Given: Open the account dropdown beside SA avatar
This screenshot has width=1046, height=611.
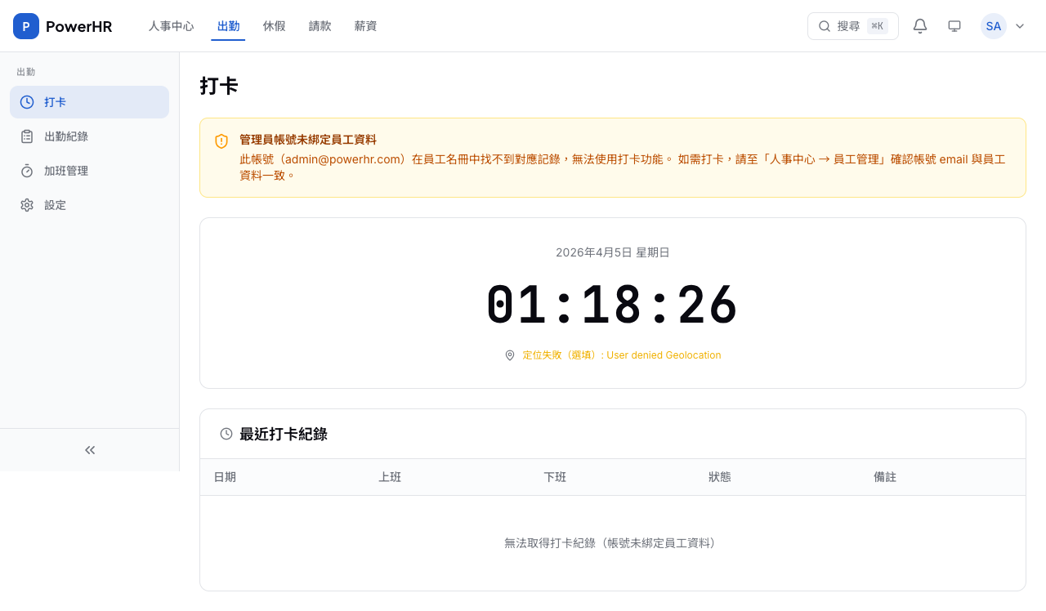Looking at the screenshot, I should pos(1019,25).
